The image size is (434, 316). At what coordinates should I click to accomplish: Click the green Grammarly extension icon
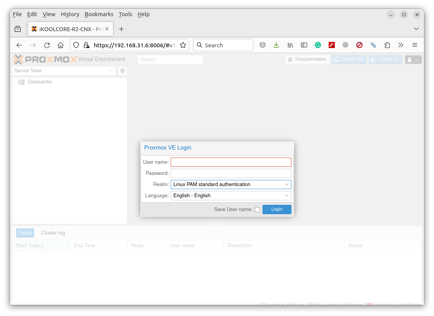318,45
